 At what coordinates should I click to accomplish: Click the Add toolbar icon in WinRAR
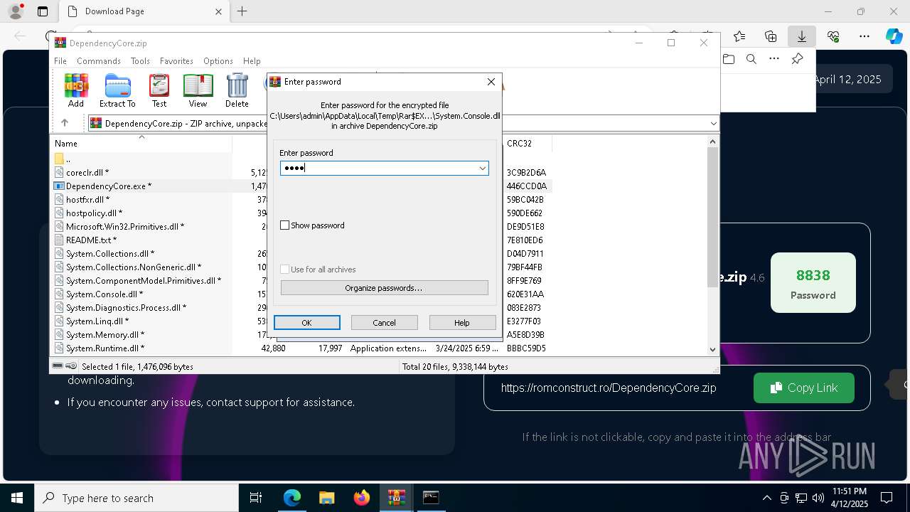coord(76,90)
